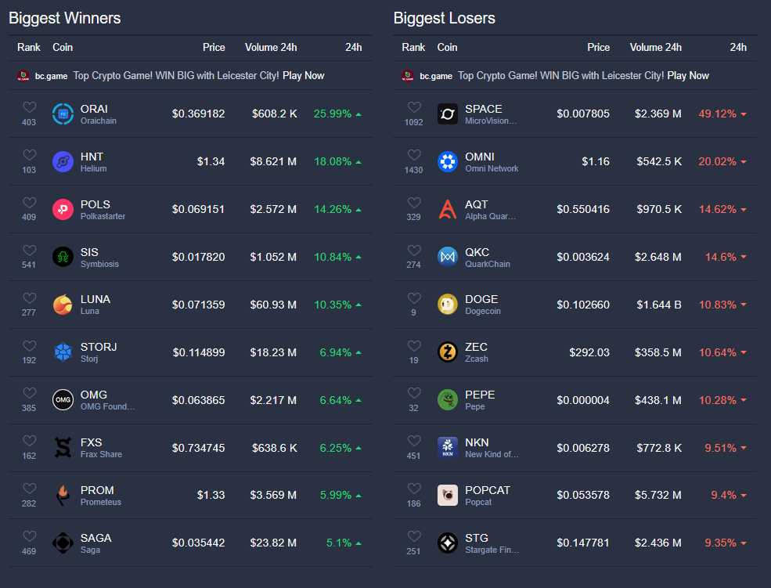Add OMNI to favorites via heart

414,155
